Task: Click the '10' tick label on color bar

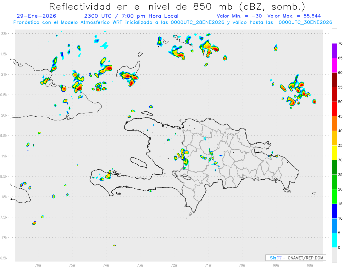Action: point(340,219)
